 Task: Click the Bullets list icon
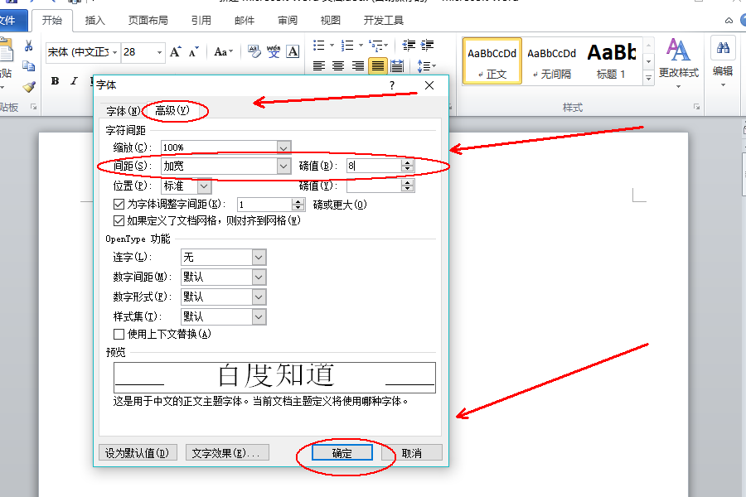[319, 46]
